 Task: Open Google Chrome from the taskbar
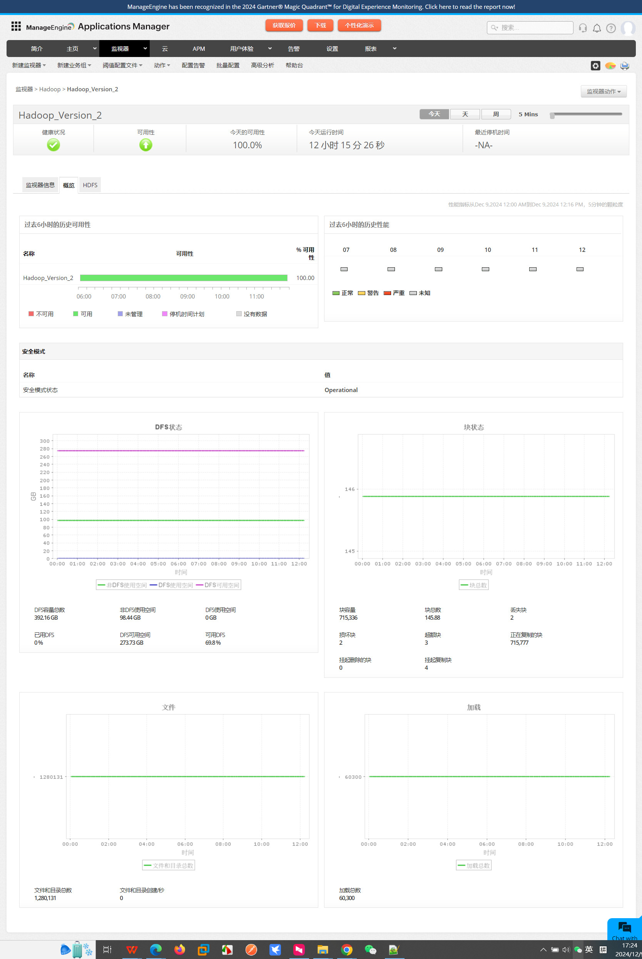(x=346, y=949)
